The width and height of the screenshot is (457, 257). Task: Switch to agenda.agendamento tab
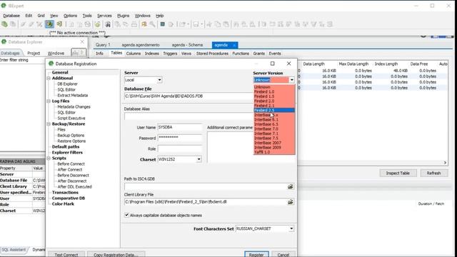point(141,45)
